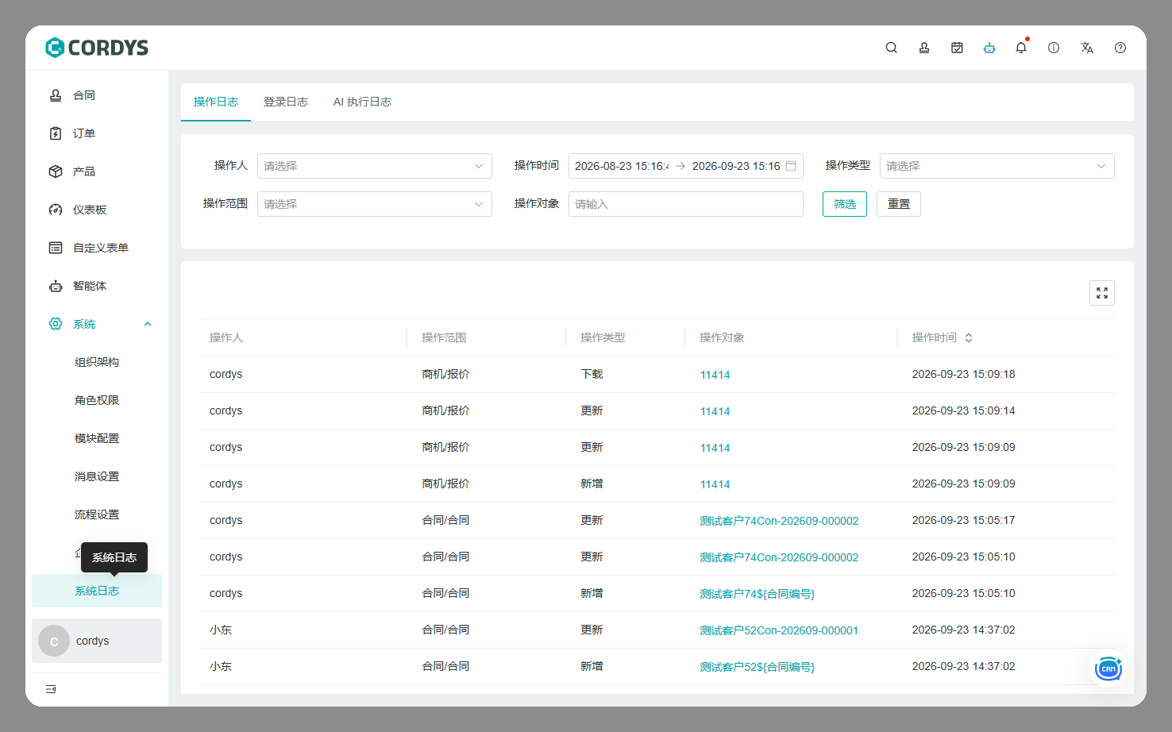Click the 操作范围 column header

[x=444, y=337]
